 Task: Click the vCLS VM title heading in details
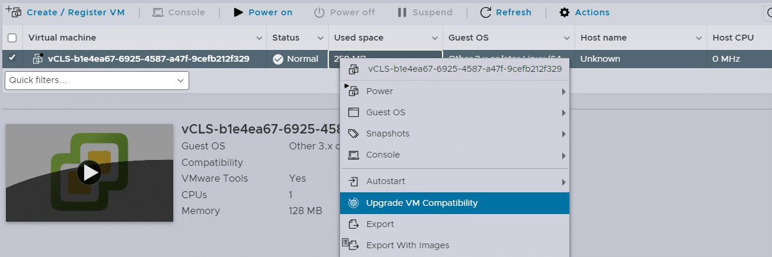pyautogui.click(x=260, y=129)
